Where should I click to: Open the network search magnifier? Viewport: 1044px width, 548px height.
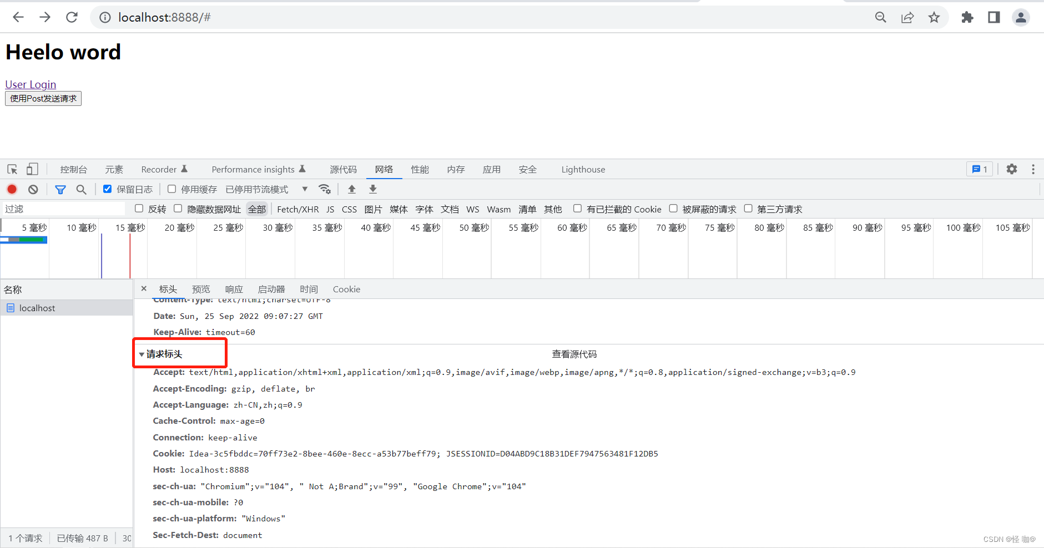coord(81,189)
